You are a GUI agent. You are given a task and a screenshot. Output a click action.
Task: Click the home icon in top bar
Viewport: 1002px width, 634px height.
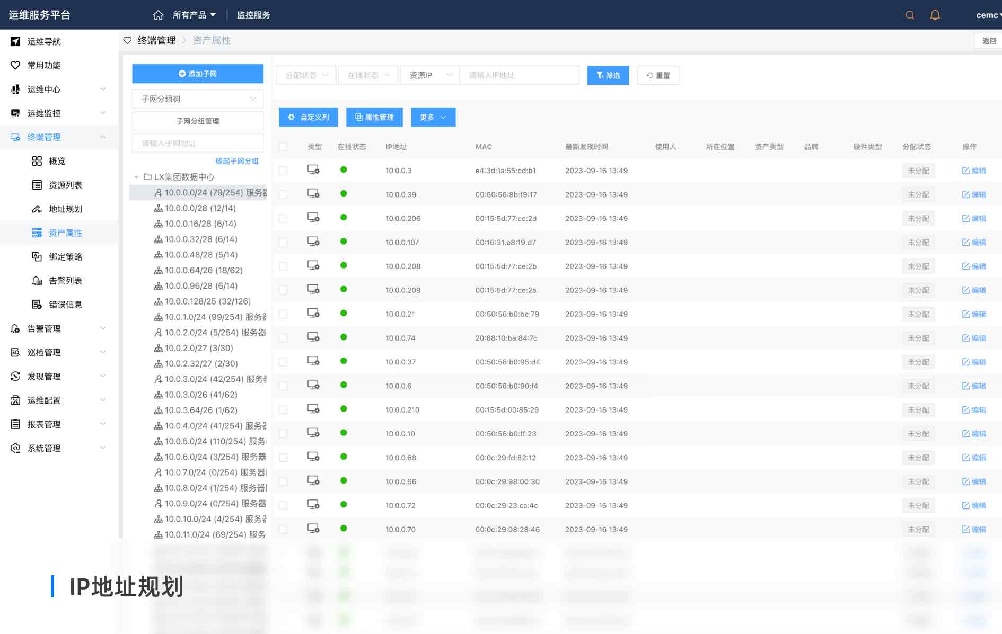click(158, 15)
